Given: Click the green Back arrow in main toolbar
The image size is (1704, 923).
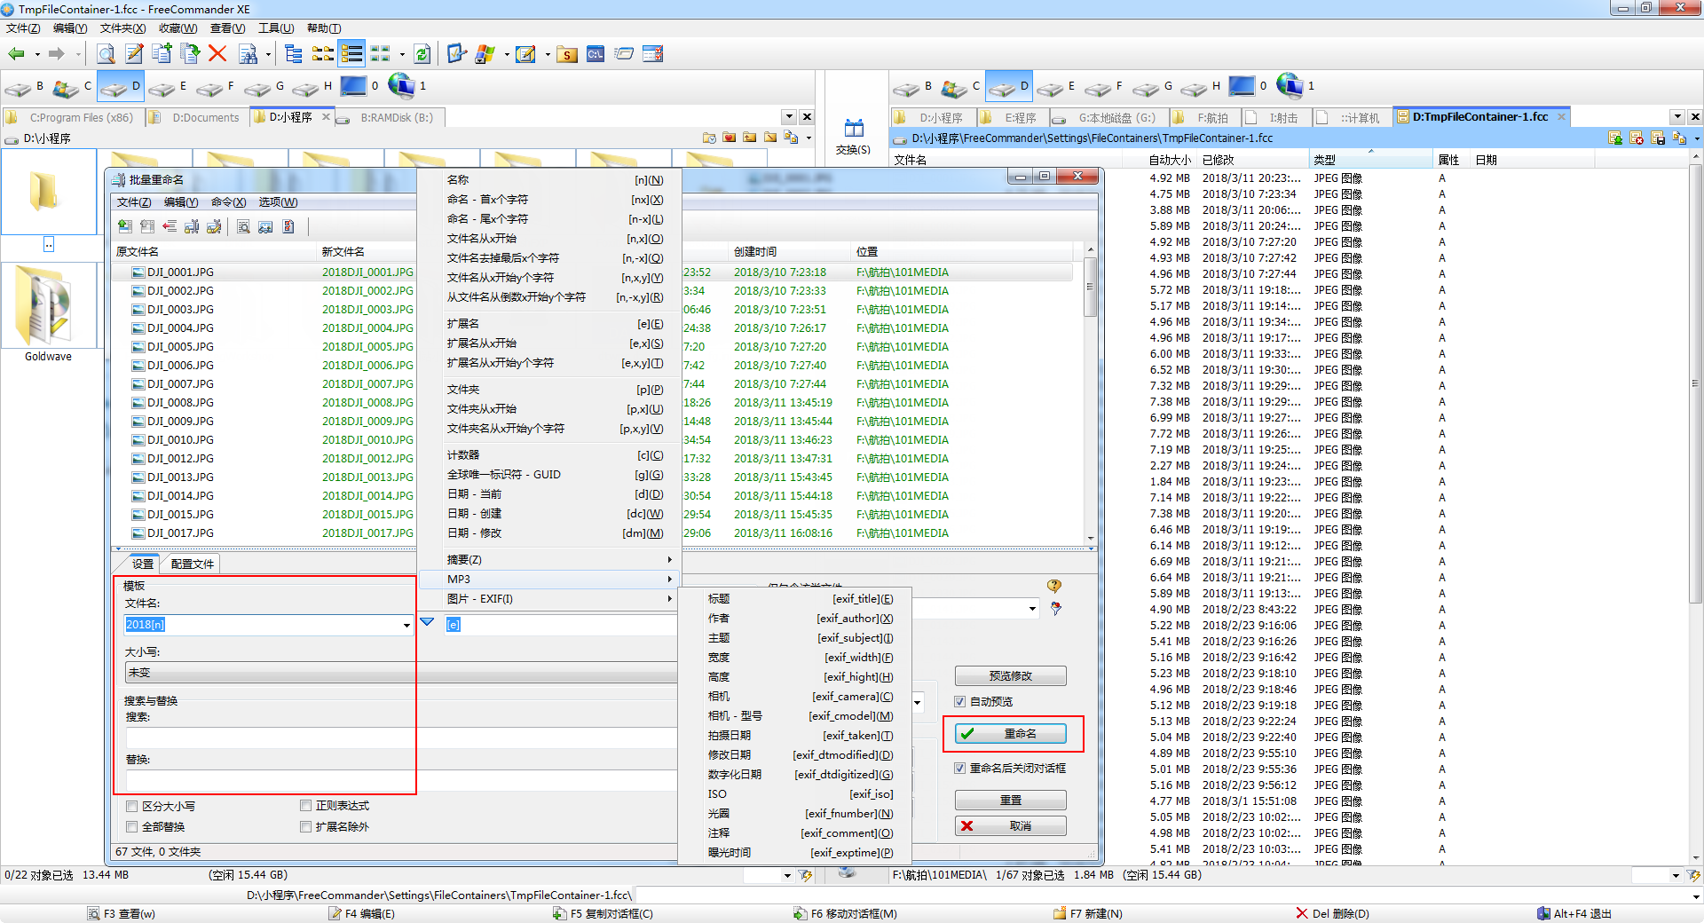Looking at the screenshot, I should [x=16, y=54].
